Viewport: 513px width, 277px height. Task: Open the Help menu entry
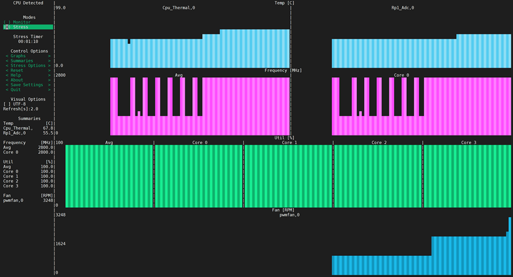(x=28, y=75)
